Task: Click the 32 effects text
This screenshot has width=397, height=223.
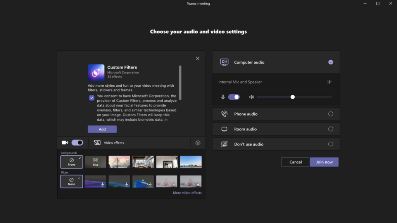Action: coord(114,77)
